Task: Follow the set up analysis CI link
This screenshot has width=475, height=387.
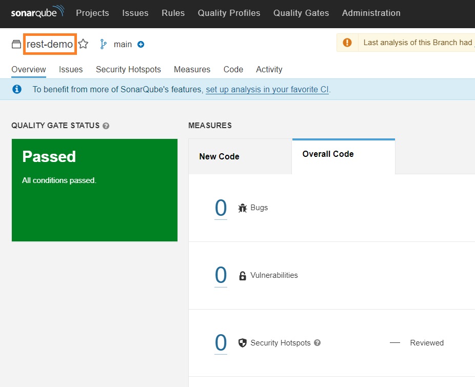Action: pos(267,89)
